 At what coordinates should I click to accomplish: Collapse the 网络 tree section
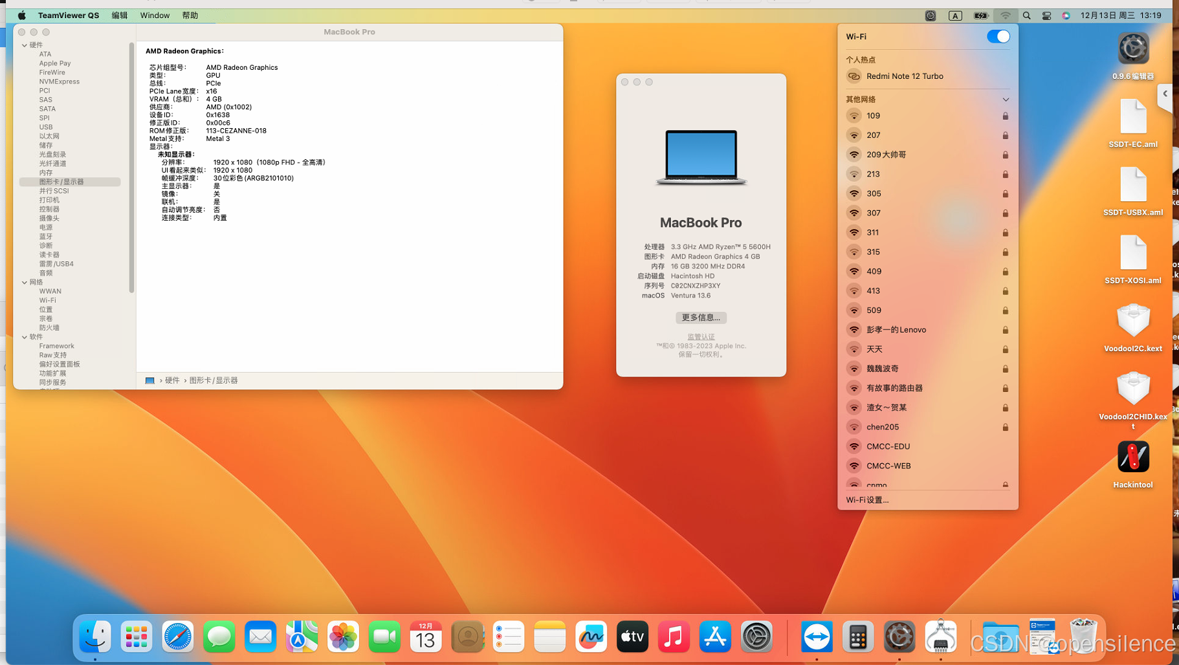tap(25, 282)
